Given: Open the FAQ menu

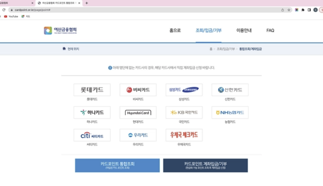Looking at the screenshot, I should click(270, 30).
